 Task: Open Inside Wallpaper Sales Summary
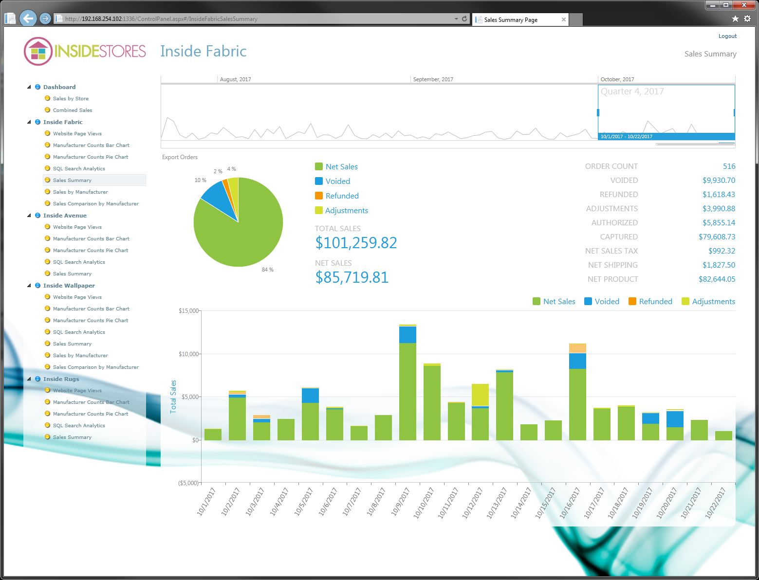pos(72,344)
